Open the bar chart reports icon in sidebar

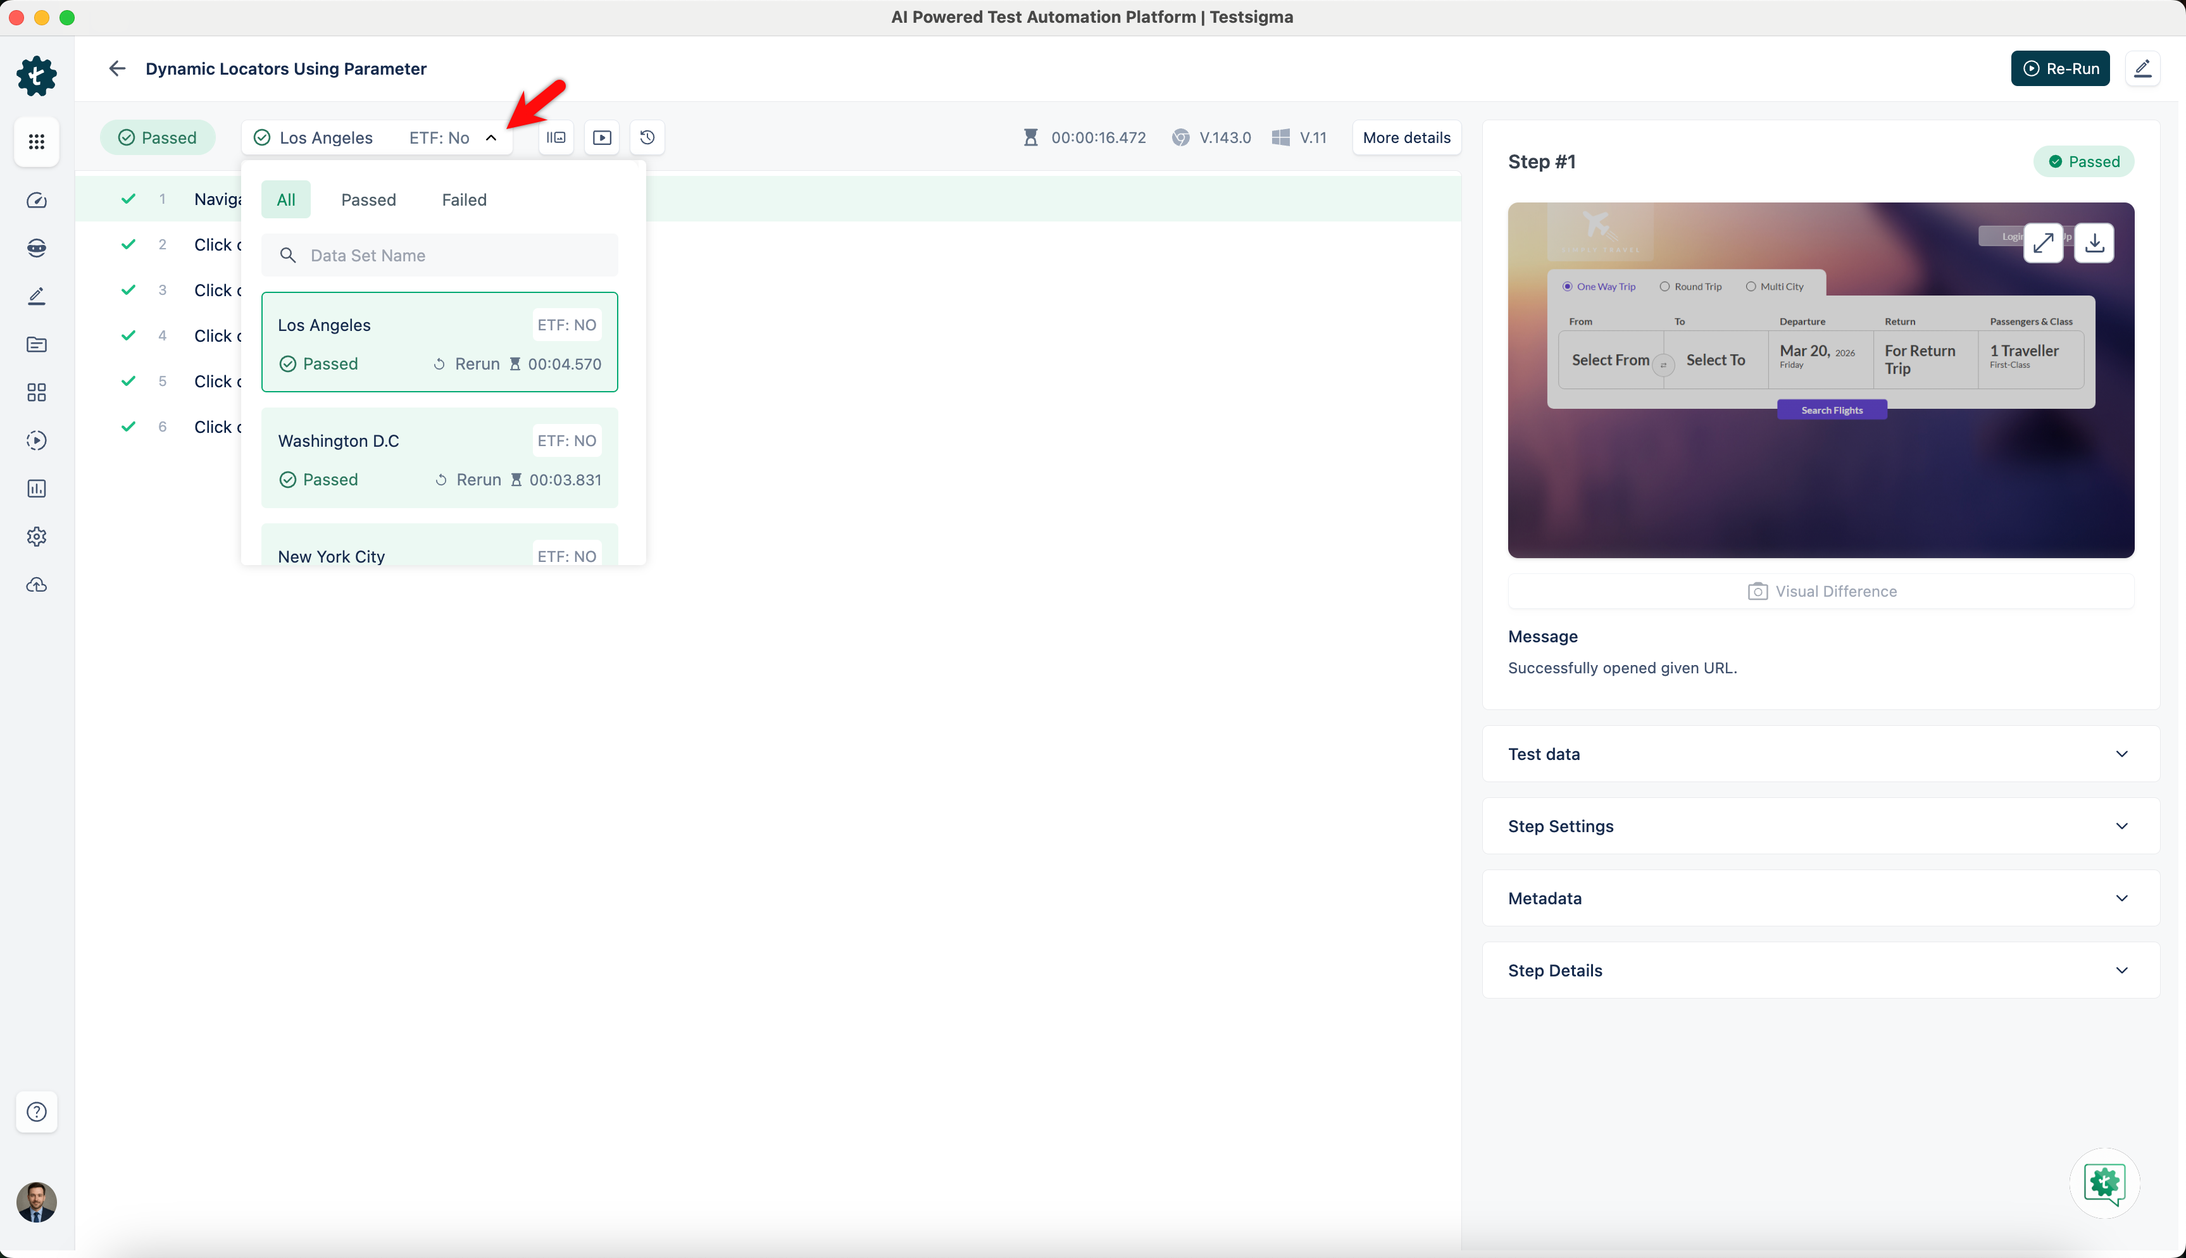pos(36,488)
